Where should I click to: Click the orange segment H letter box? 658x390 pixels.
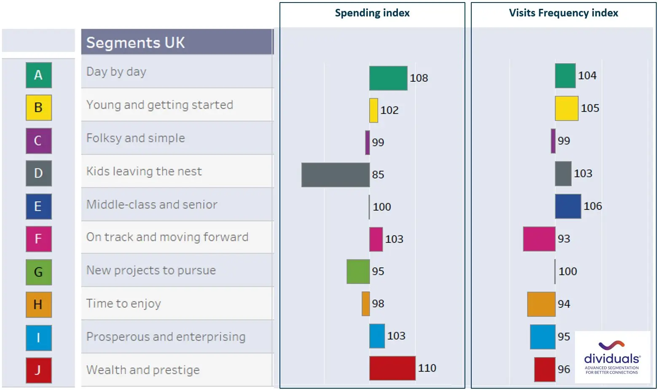click(38, 305)
